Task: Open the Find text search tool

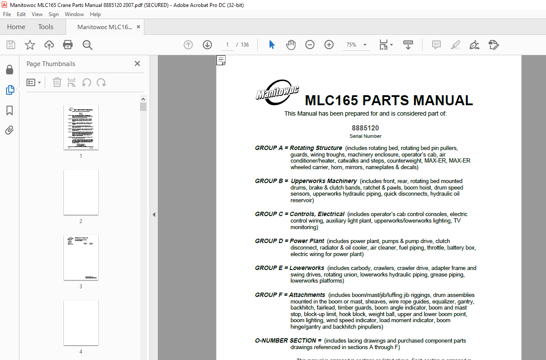Action: tap(87, 45)
